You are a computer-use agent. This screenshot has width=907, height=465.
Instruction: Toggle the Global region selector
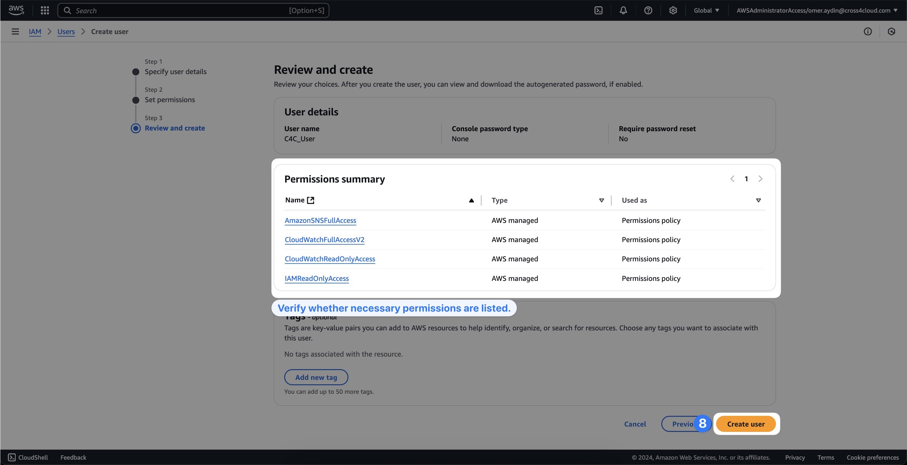click(x=706, y=10)
